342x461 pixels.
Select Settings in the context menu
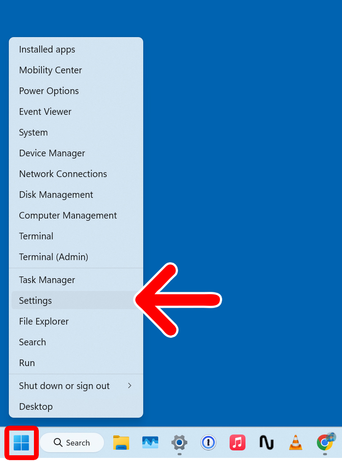(x=36, y=301)
